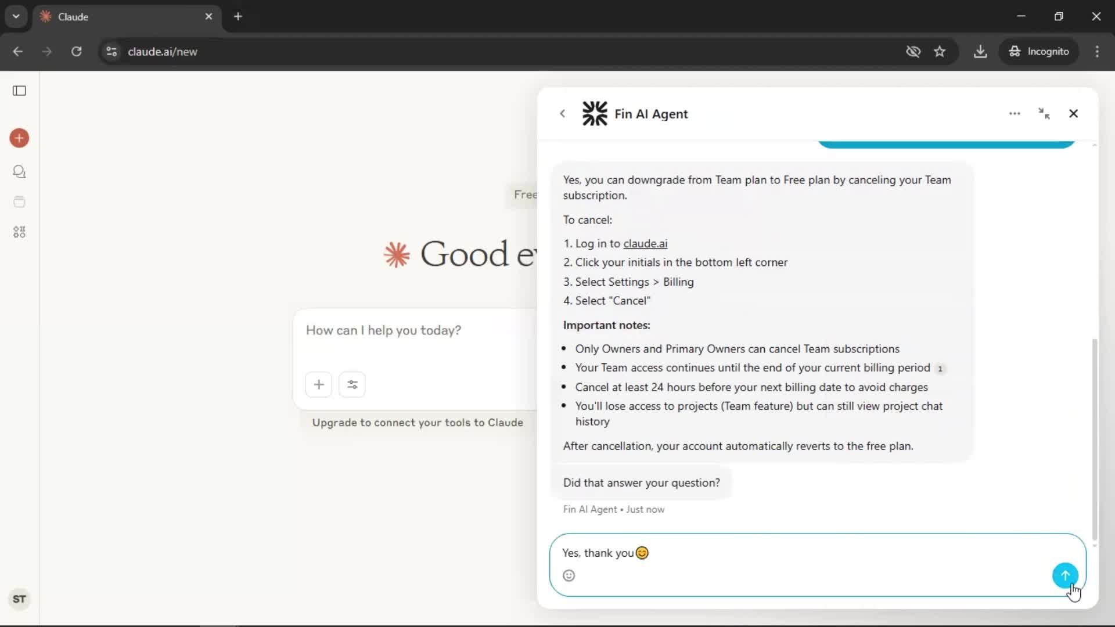Click the Fin AI Agent logo
This screenshot has height=627, width=1115.
pyautogui.click(x=595, y=114)
